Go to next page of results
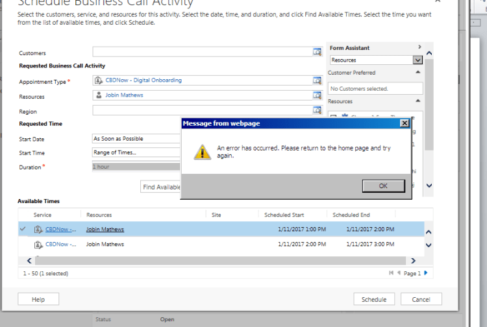The height and width of the screenshot is (327, 487). pyautogui.click(x=426, y=273)
